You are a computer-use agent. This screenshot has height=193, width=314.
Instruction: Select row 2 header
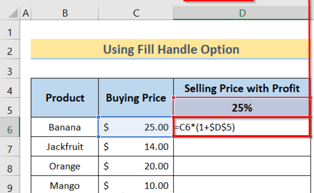[x=10, y=51]
